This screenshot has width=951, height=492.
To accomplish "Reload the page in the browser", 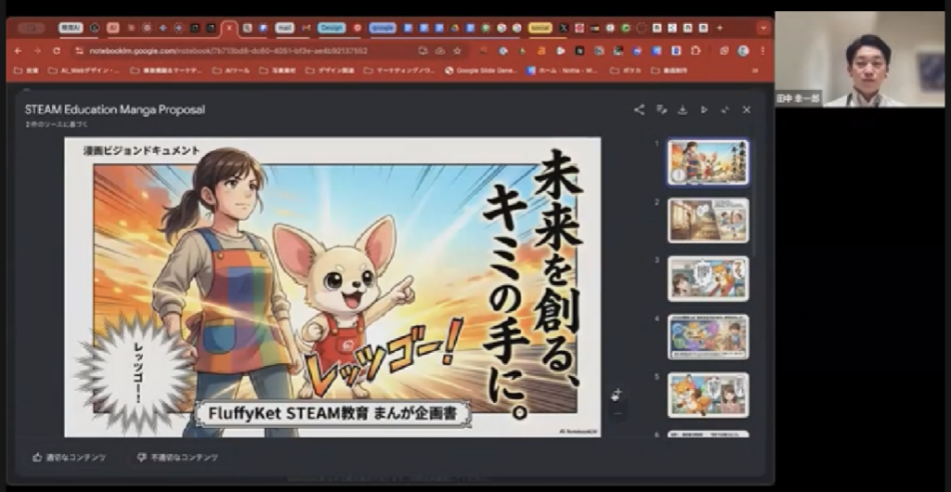I will pyautogui.click(x=58, y=50).
